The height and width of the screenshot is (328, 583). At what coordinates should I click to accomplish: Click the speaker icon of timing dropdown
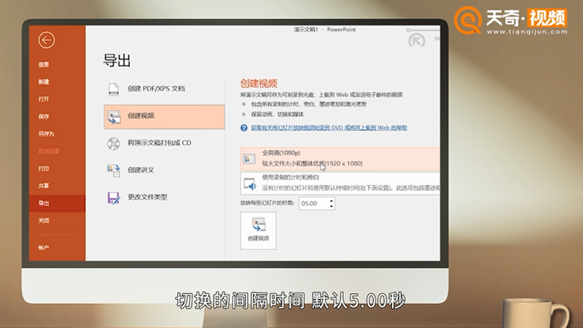(x=250, y=184)
